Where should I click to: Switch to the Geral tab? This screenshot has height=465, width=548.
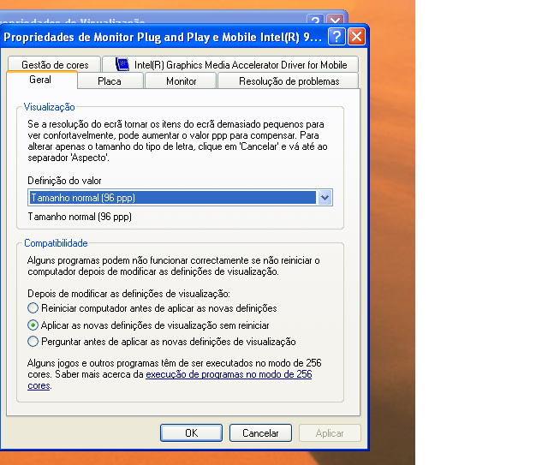coord(41,80)
